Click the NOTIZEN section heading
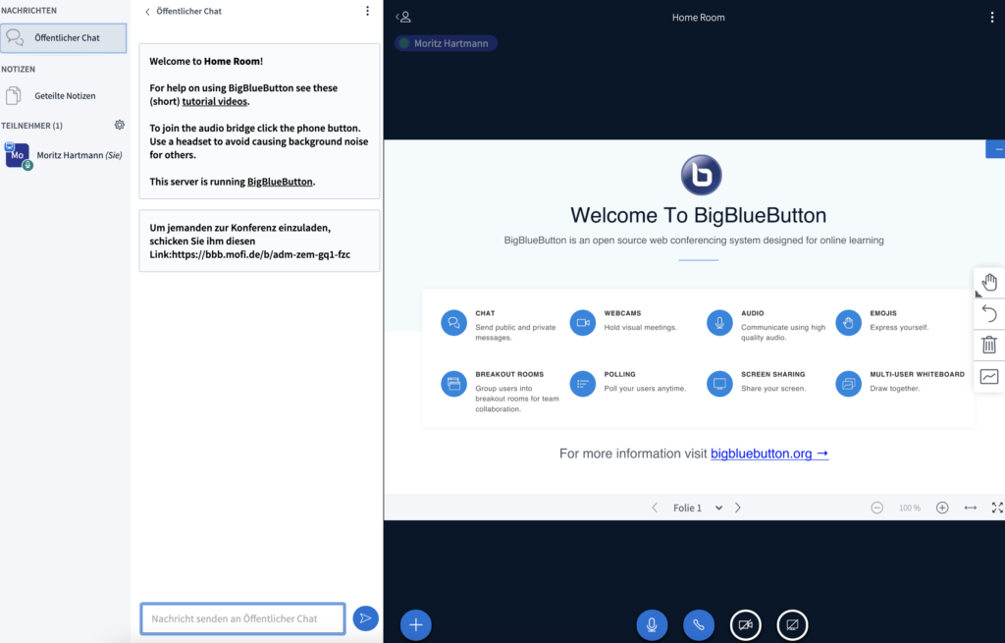The height and width of the screenshot is (643, 1005). 18,69
